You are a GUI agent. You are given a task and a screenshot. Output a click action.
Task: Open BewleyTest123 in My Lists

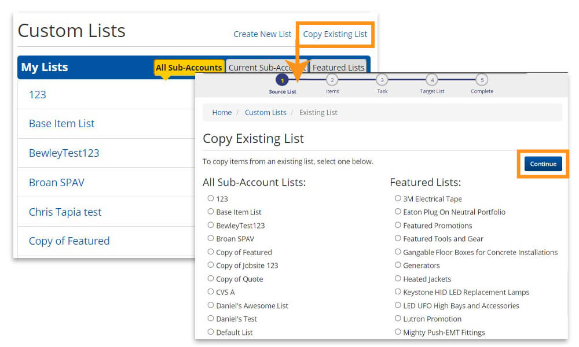coord(64,153)
